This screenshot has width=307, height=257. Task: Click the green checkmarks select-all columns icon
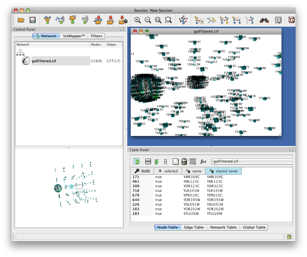(157, 161)
